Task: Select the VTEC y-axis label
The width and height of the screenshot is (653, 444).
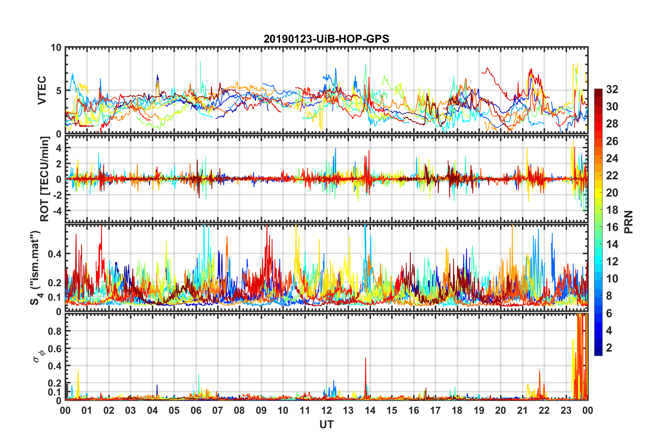Action: point(42,90)
